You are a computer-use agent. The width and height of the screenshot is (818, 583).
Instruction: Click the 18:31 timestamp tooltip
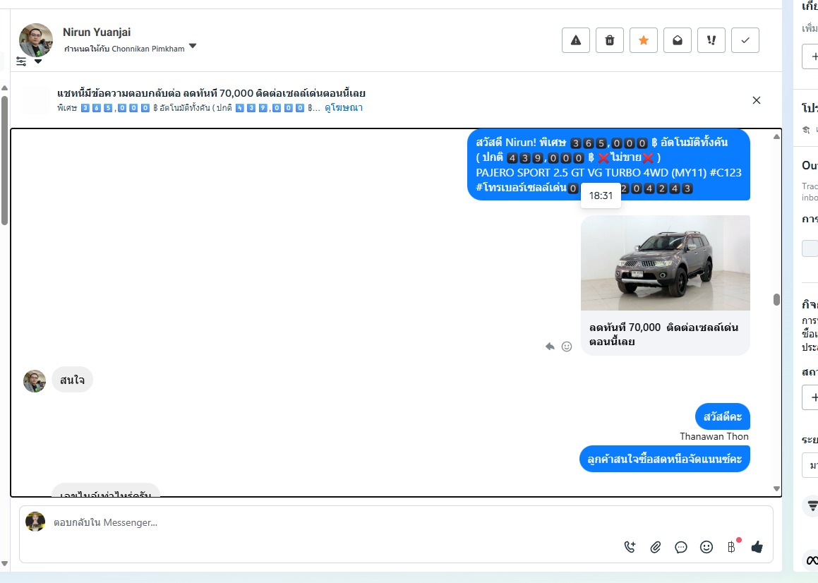(x=601, y=196)
